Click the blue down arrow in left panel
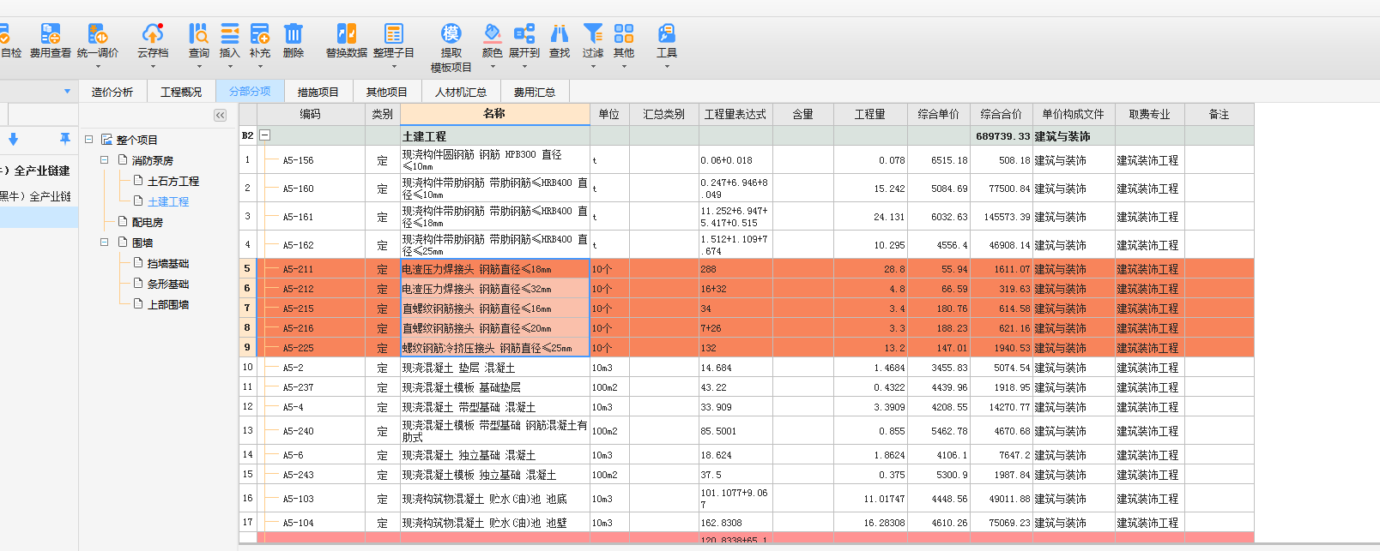1380x551 pixels. [13, 139]
